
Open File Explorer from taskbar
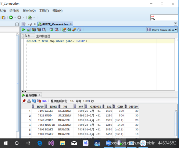pyautogui.click(x=63, y=143)
